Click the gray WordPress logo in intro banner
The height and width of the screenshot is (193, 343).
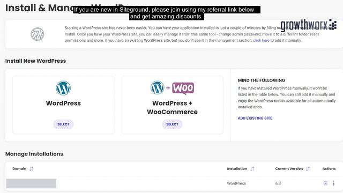point(37,34)
